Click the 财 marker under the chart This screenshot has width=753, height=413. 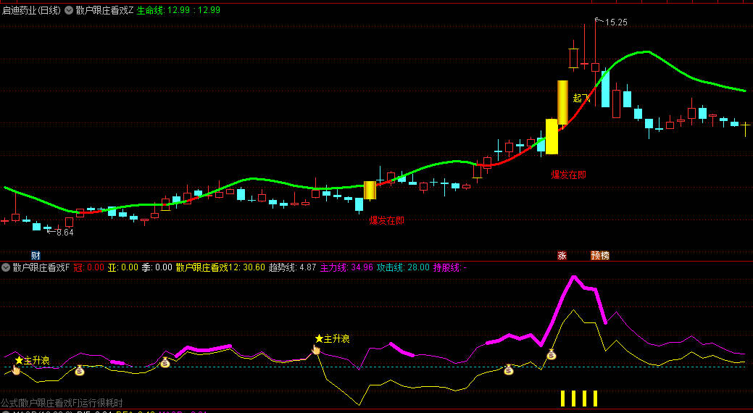(x=36, y=256)
